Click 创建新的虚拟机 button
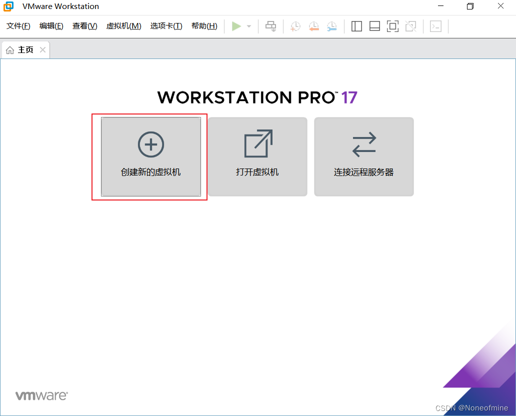The height and width of the screenshot is (416, 516). click(x=149, y=156)
